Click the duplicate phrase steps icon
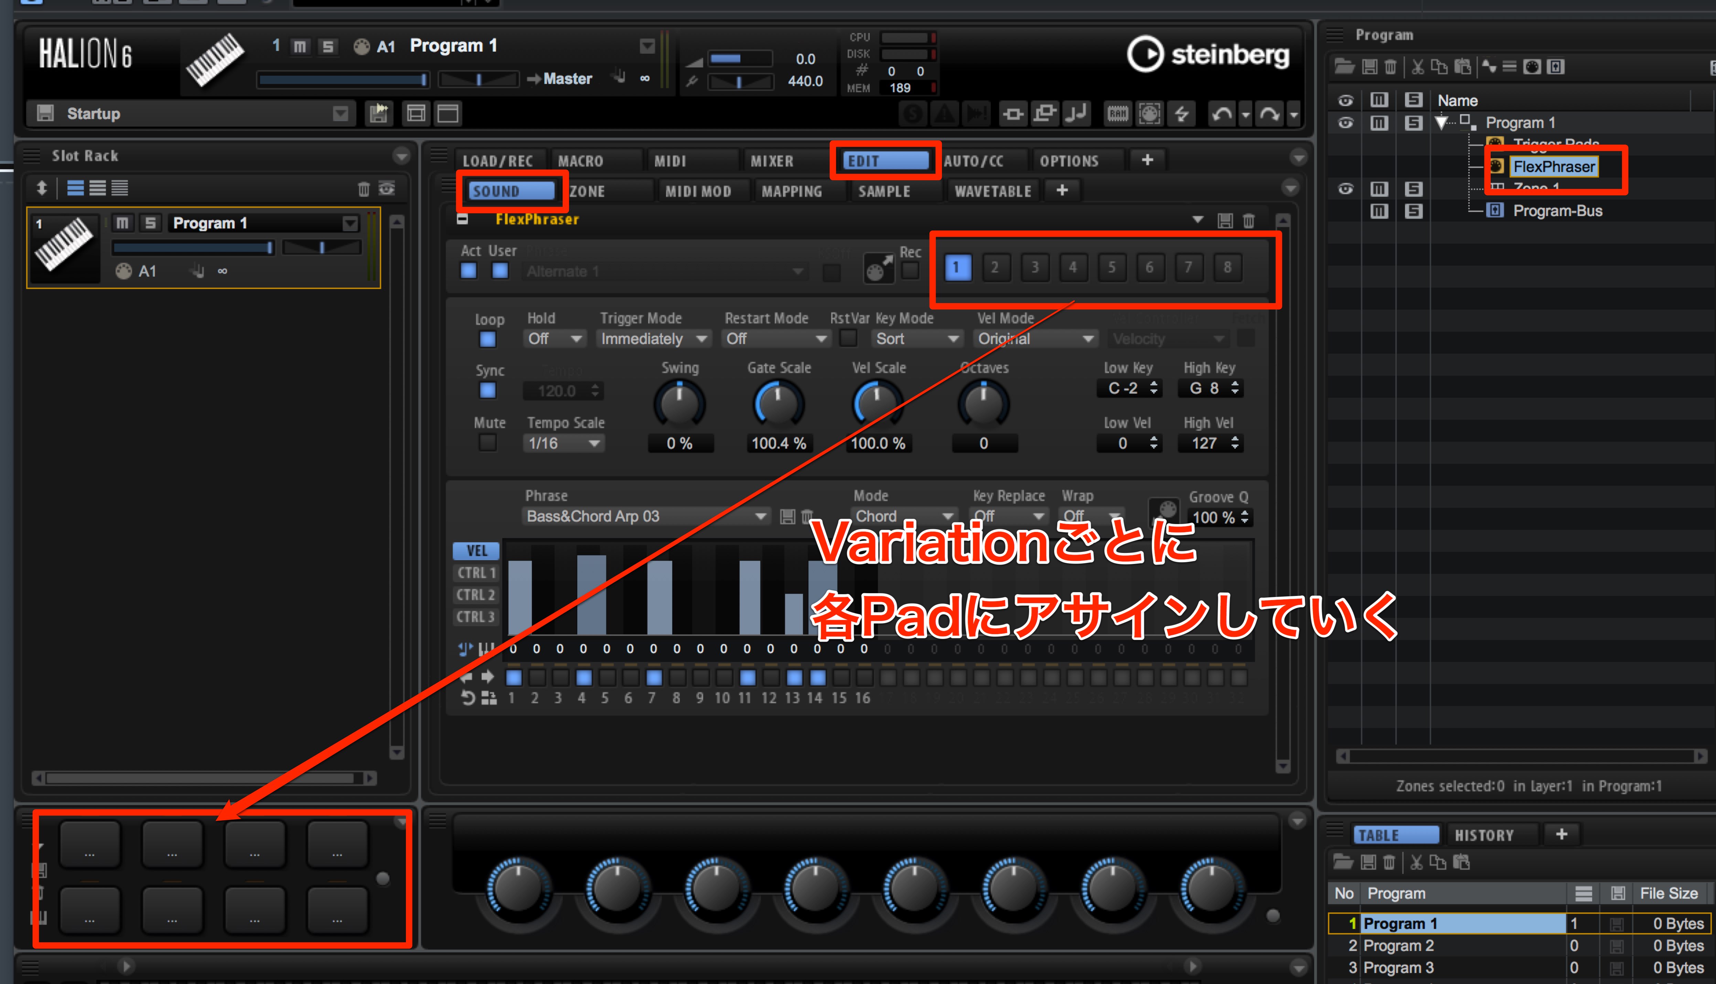This screenshot has width=1716, height=984. click(489, 697)
